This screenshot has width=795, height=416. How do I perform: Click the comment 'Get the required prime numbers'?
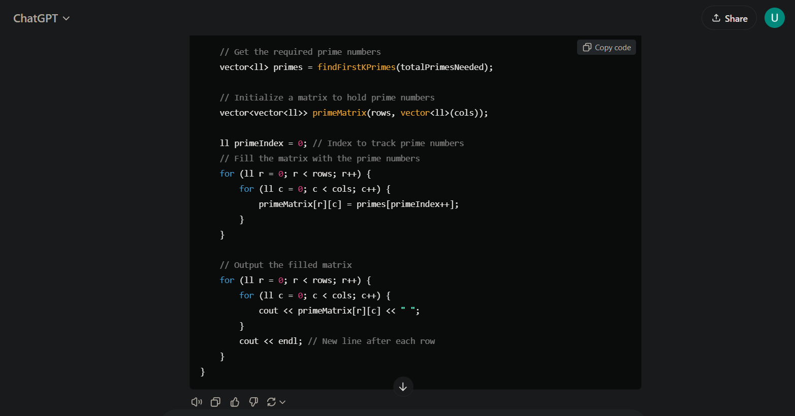(300, 52)
